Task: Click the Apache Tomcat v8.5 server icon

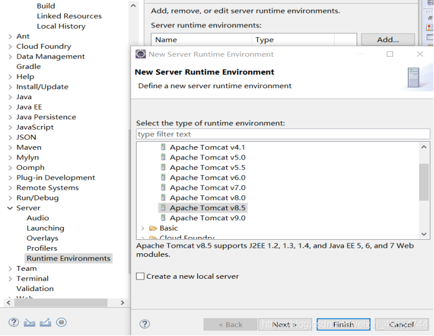Action: pyautogui.click(x=163, y=208)
